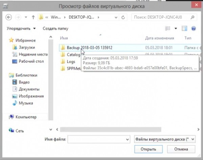203x160 pixels.
Task: Open the Видео library
Action: 21,82
